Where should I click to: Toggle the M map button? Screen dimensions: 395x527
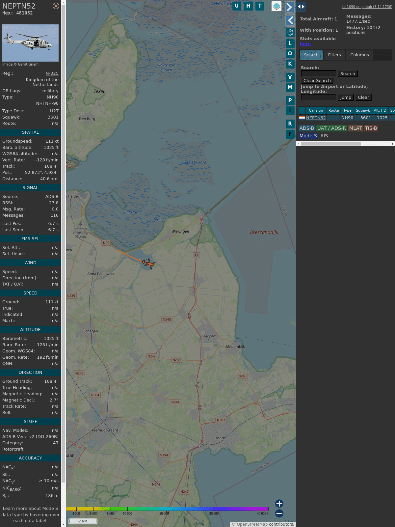coord(290,87)
